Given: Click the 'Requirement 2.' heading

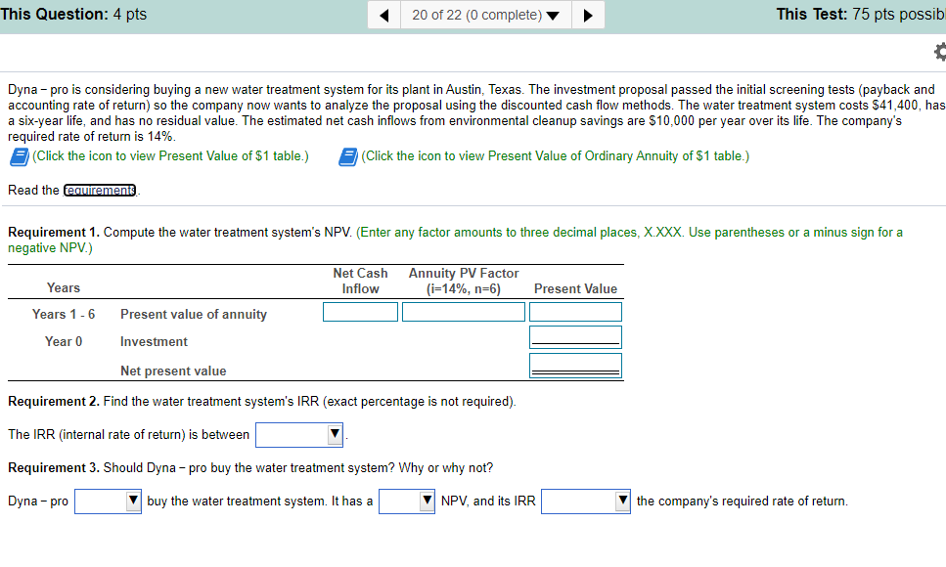Looking at the screenshot, I should click(x=54, y=401).
